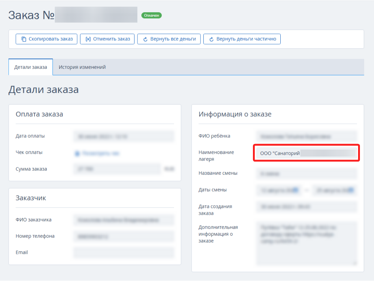Viewport: 374px width, 281px height.
Task: Refund everything via 'Вернуть все деньги'
Action: (169, 39)
